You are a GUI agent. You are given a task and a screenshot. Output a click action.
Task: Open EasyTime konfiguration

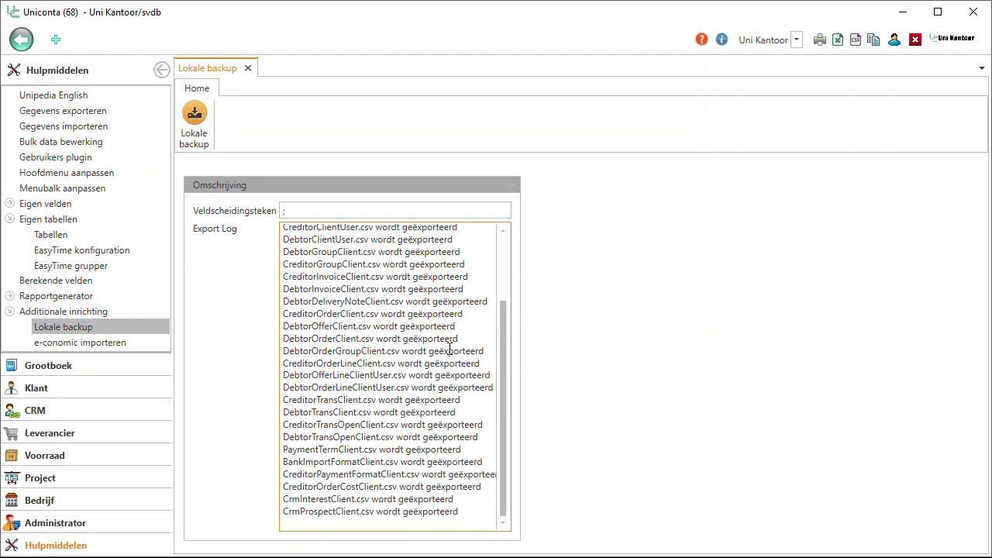coord(81,250)
